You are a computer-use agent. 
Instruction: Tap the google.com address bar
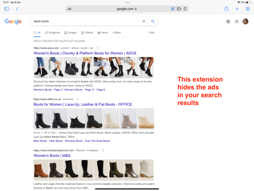[127, 9]
